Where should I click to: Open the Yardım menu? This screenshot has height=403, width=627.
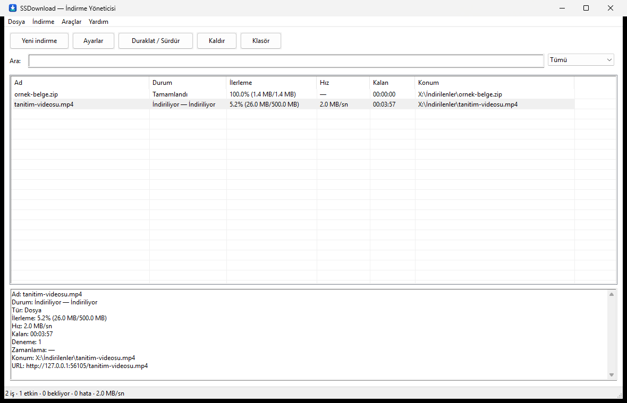[98, 22]
